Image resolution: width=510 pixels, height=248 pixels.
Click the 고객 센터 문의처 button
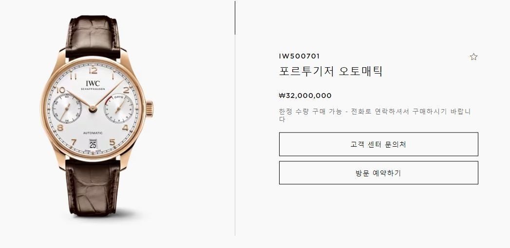(x=378, y=144)
